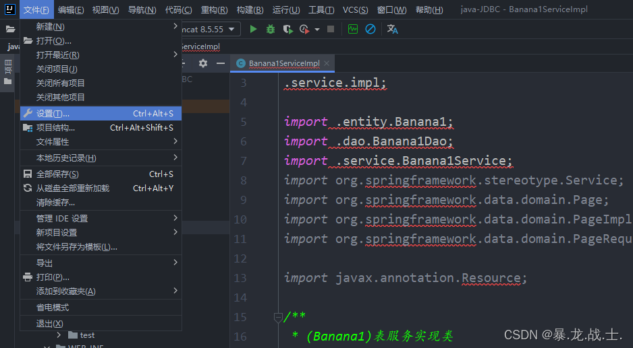Expand the test folder in tree
This screenshot has height=348, width=633.
click(59, 335)
